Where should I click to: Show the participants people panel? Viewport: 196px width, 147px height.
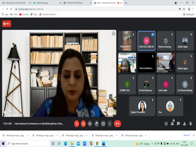[172, 124]
